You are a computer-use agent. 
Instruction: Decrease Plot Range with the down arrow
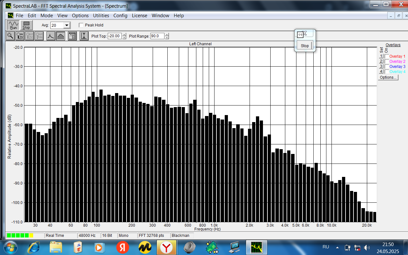pyautogui.click(x=167, y=38)
